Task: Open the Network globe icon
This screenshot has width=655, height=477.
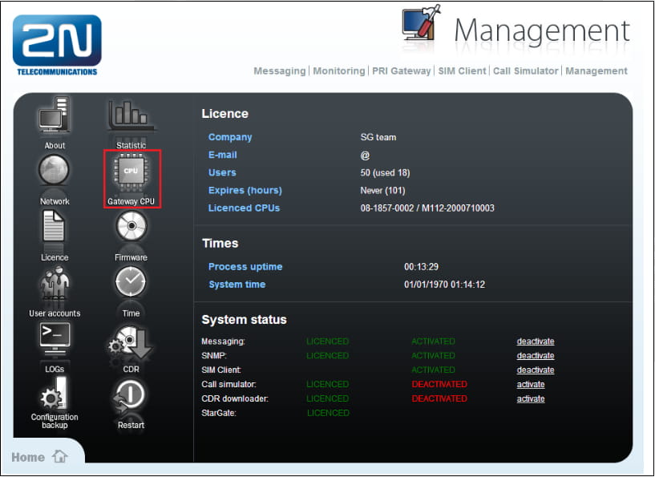Action: click(x=54, y=170)
